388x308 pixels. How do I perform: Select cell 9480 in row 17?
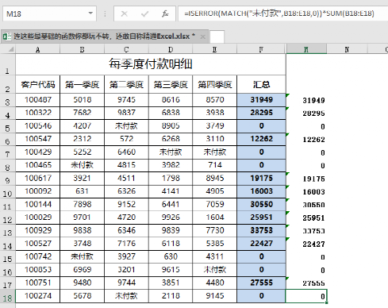83,283
